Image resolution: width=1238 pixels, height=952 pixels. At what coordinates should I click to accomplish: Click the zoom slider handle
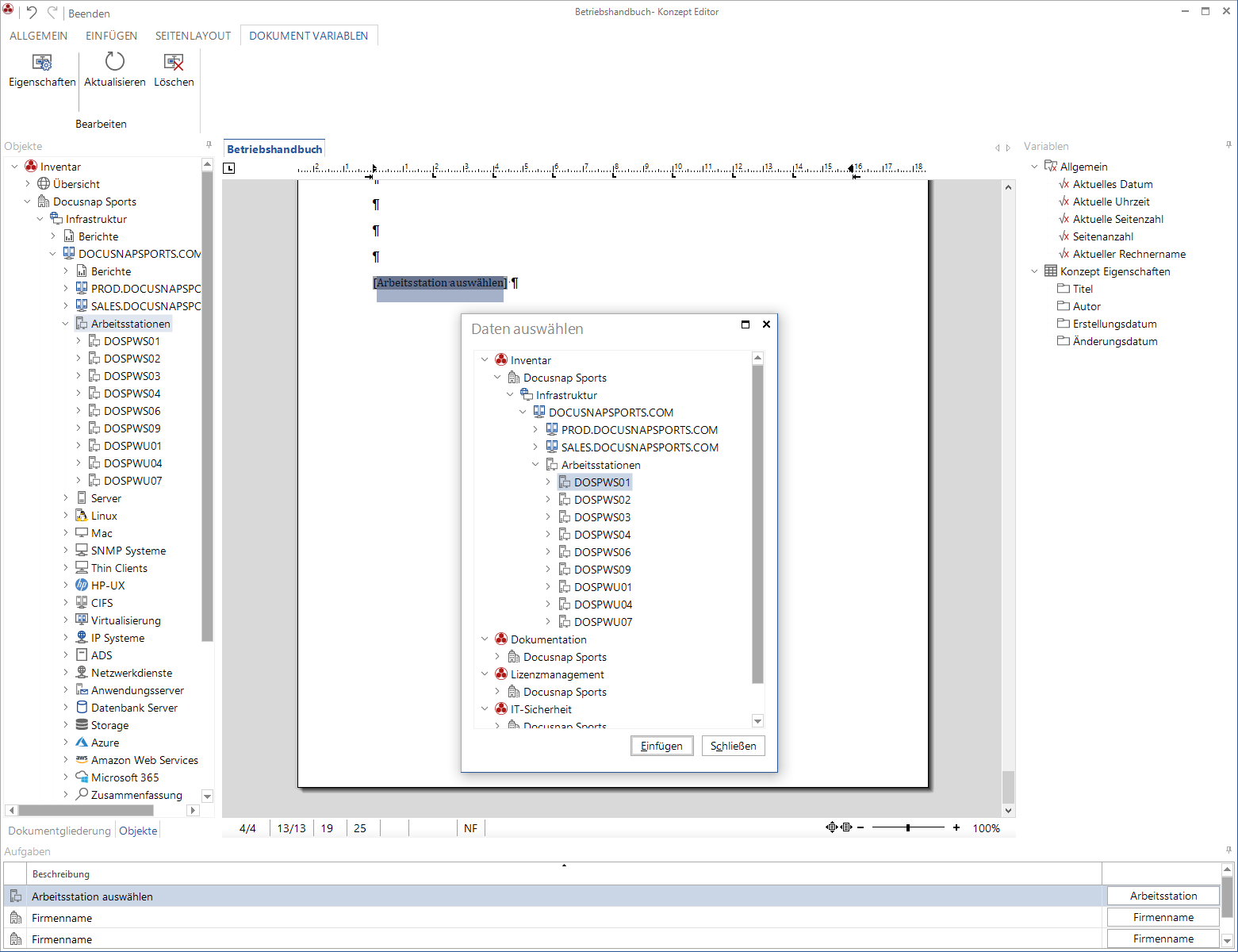click(x=908, y=827)
